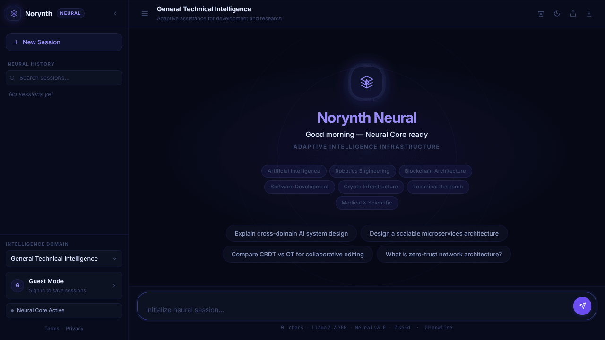Click the Norynth logo icon in sidebar

pos(14,13)
